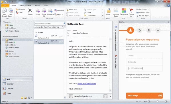Click the Unifyo people step icon
Viewport: 171px width, 104px height.
(x=149, y=30)
